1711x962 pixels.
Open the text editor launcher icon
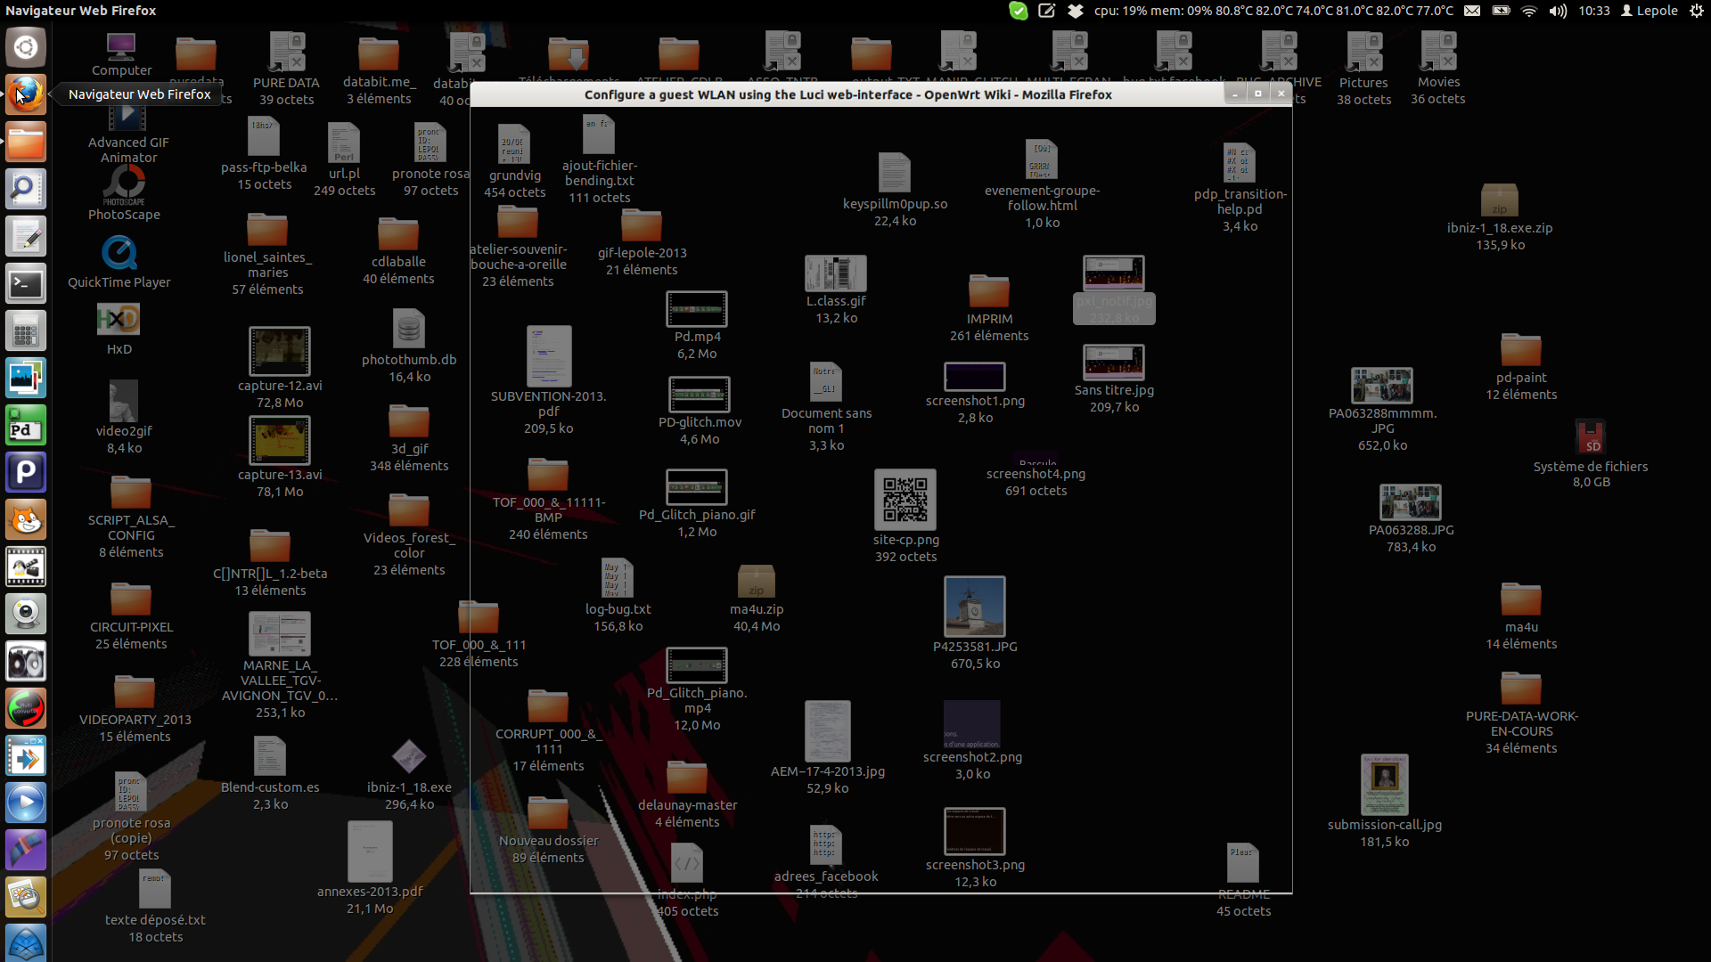click(x=26, y=237)
